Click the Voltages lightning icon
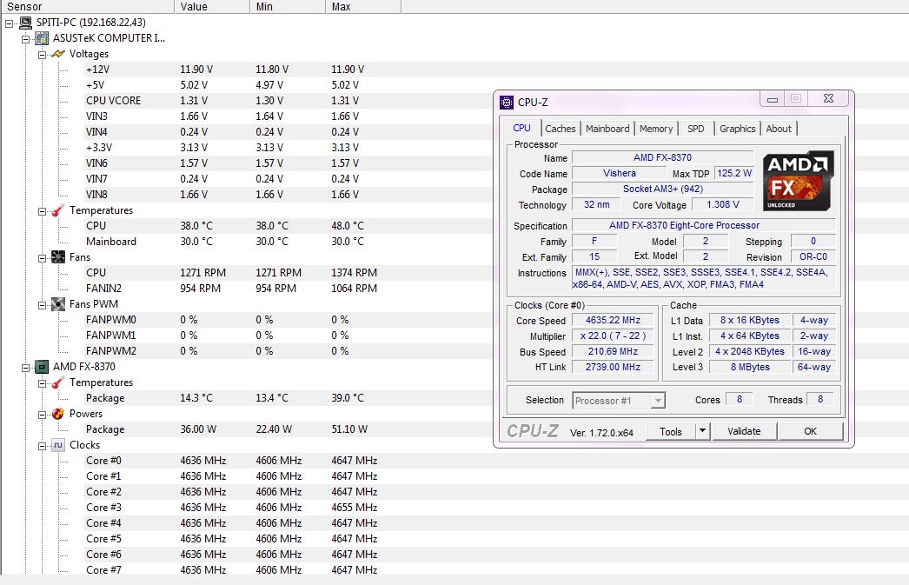This screenshot has height=585, width=909. (58, 54)
